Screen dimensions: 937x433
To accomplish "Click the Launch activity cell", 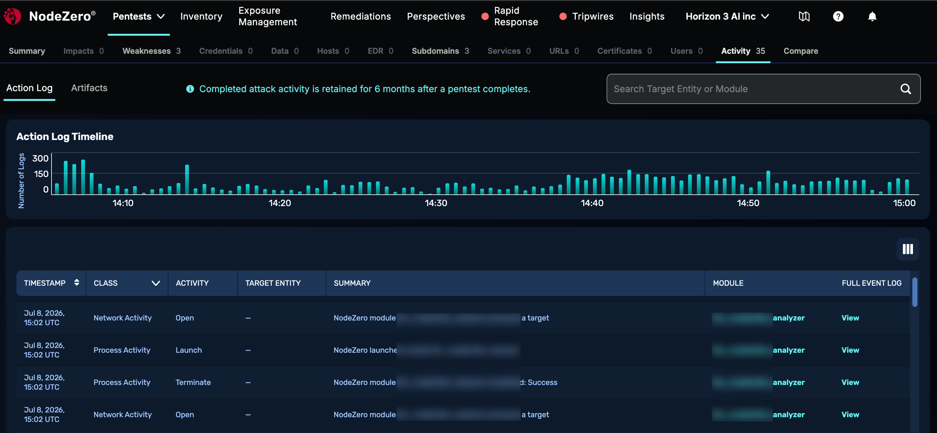I will (x=188, y=350).
